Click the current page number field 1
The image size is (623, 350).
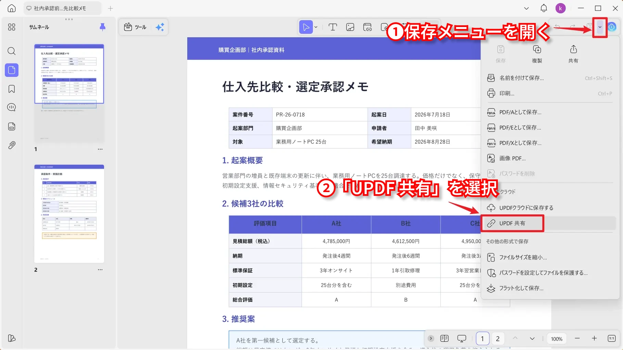(482, 338)
